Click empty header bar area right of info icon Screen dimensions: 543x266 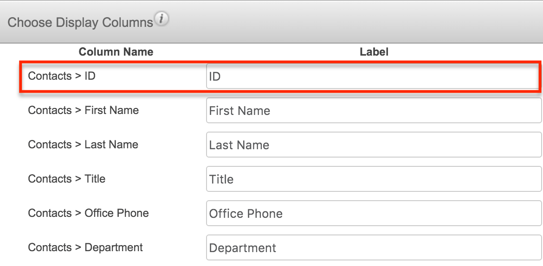coord(353,22)
